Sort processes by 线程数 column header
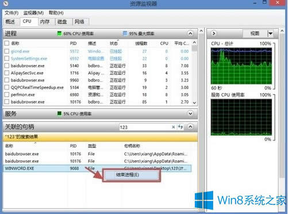 coord(141,44)
